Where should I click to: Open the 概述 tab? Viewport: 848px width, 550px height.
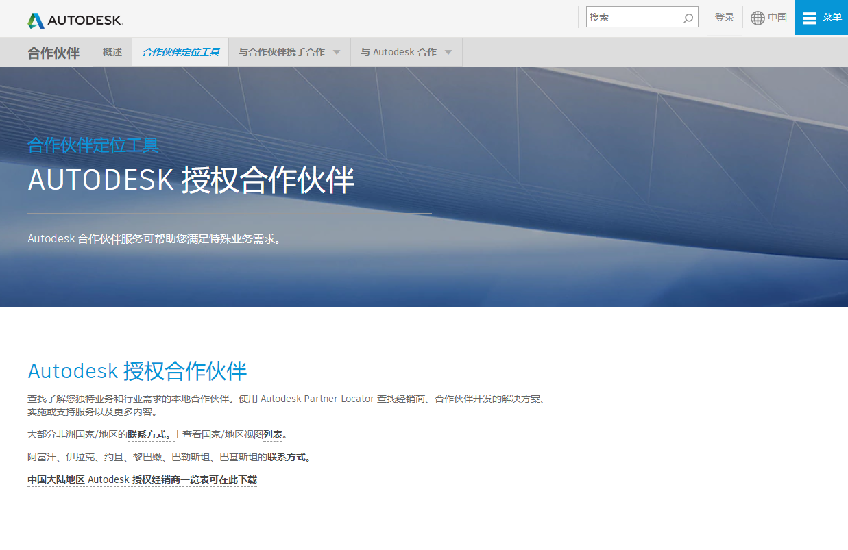(x=112, y=52)
